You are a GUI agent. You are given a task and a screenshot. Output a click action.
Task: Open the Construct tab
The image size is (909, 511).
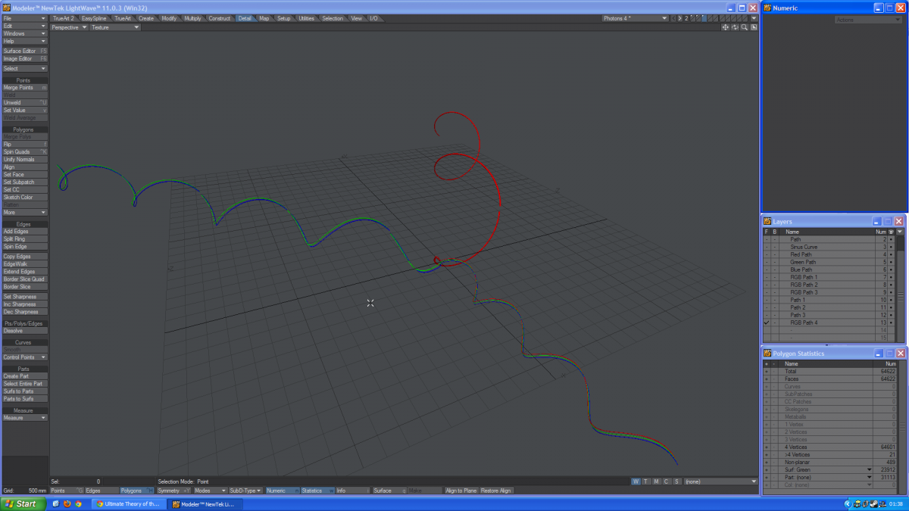coord(220,18)
